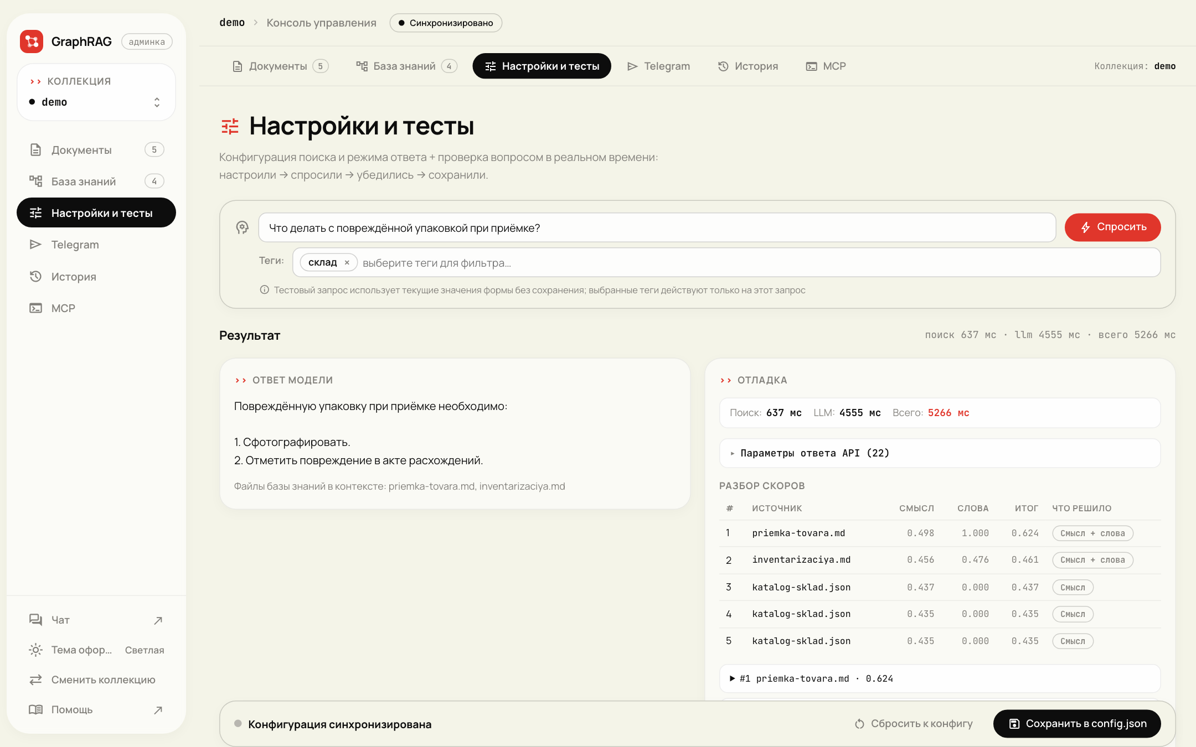Image resolution: width=1196 pixels, height=747 pixels.
Task: Open Помощь in the sidebar footer
Action: click(x=96, y=709)
